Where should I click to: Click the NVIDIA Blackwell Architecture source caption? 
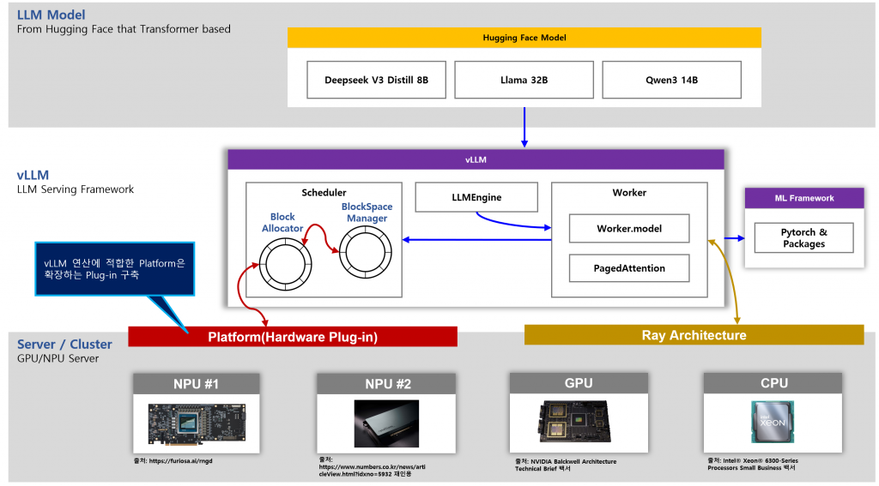point(566,465)
